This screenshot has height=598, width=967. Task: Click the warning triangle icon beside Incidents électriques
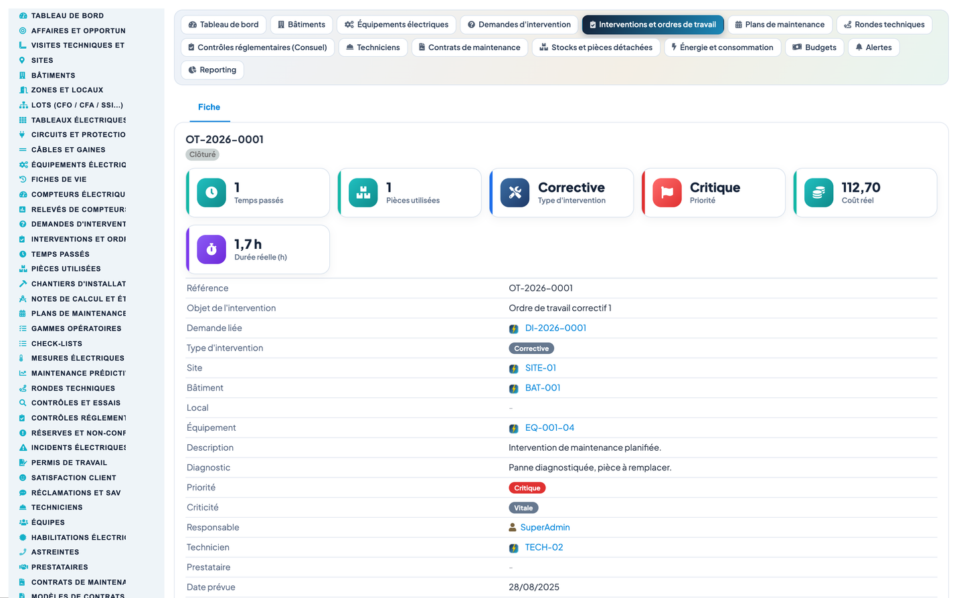click(23, 447)
